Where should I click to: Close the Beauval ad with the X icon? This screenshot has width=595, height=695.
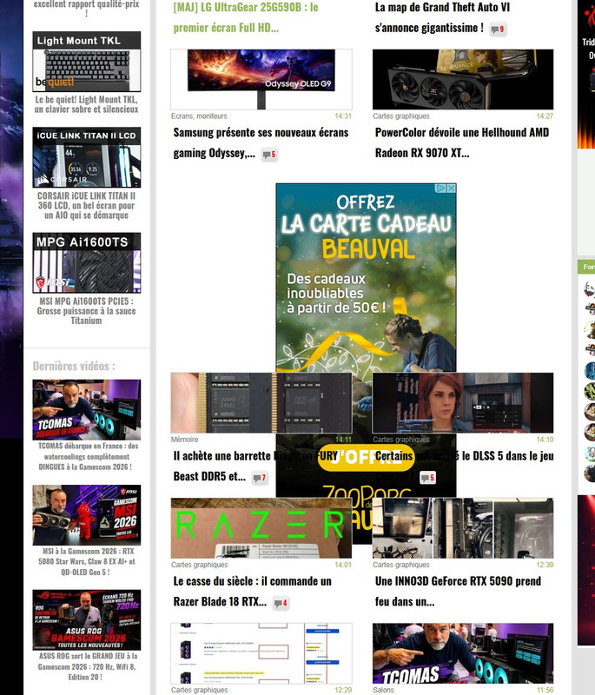click(451, 189)
